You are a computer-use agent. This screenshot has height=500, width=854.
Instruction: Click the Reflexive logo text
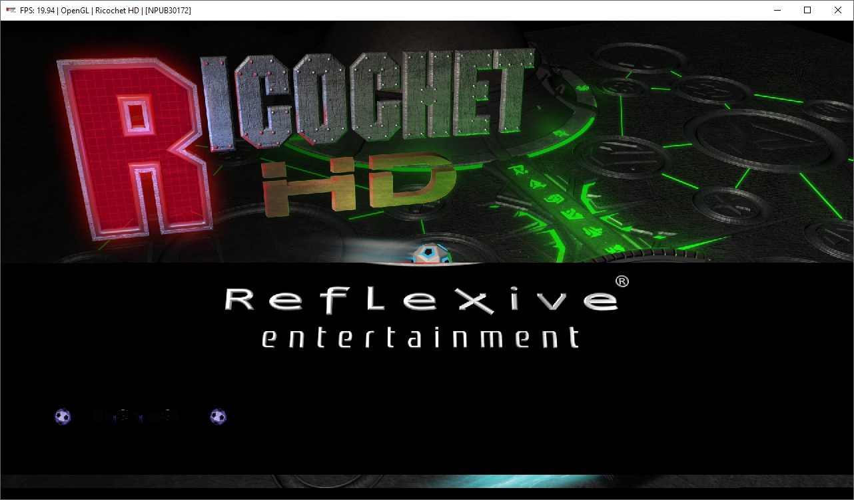tap(420, 300)
